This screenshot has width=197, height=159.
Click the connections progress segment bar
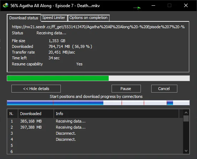(98, 103)
